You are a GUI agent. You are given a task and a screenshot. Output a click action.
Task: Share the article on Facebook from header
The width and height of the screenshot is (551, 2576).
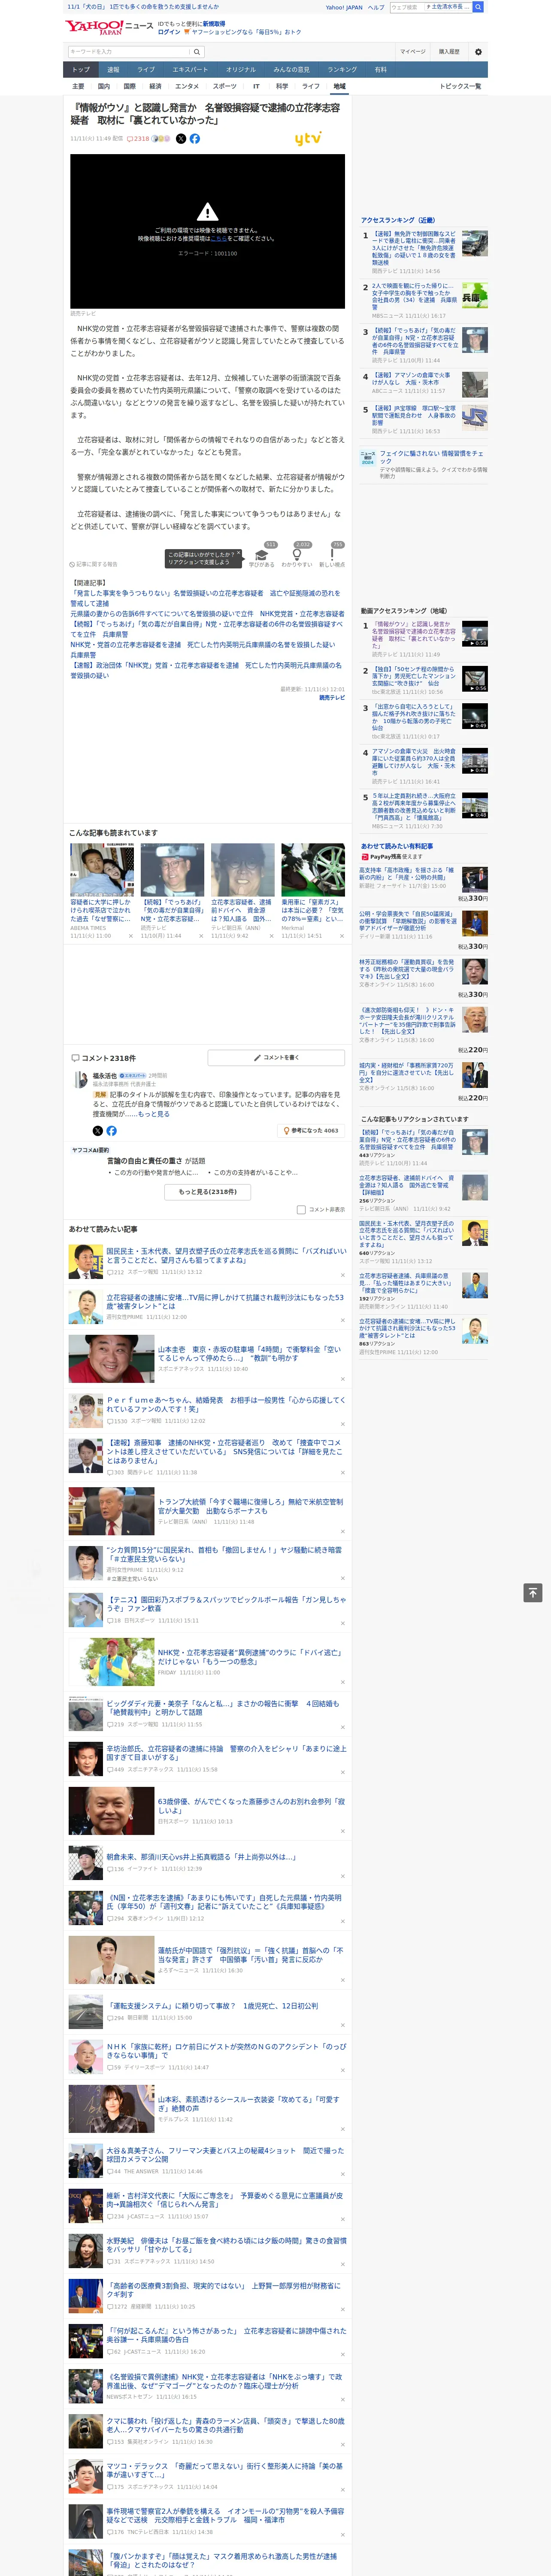coord(195,139)
